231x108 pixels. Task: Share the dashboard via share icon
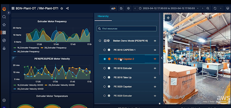coord(67,8)
